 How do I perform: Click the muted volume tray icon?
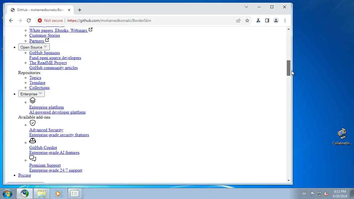point(326,194)
